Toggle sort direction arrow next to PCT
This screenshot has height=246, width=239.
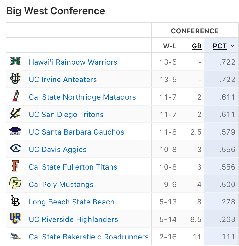coord(232,46)
